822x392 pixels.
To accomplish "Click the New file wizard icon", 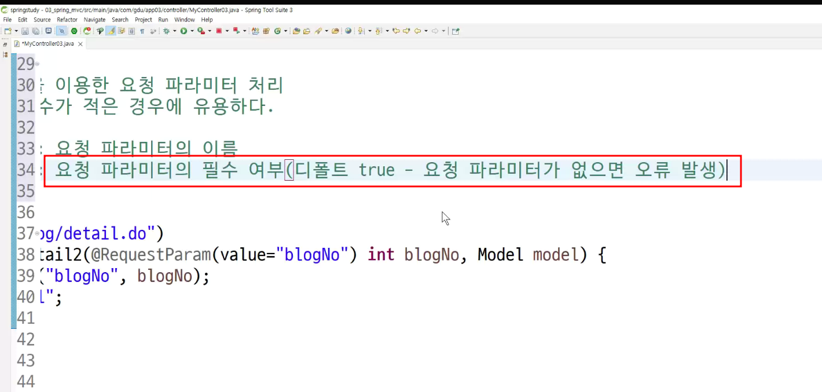I will [8, 31].
